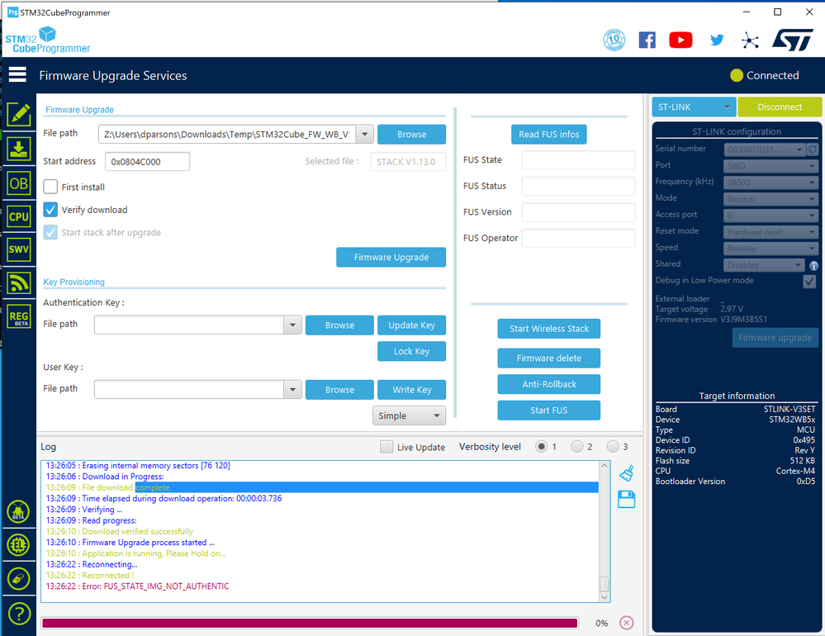Browse for the Authentication Key file
Screen dimensions: 825x636
click(339, 325)
